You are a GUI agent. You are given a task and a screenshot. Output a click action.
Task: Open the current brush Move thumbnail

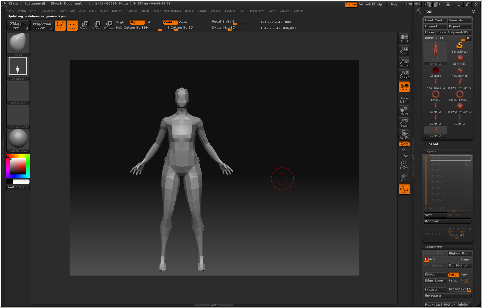[x=18, y=44]
